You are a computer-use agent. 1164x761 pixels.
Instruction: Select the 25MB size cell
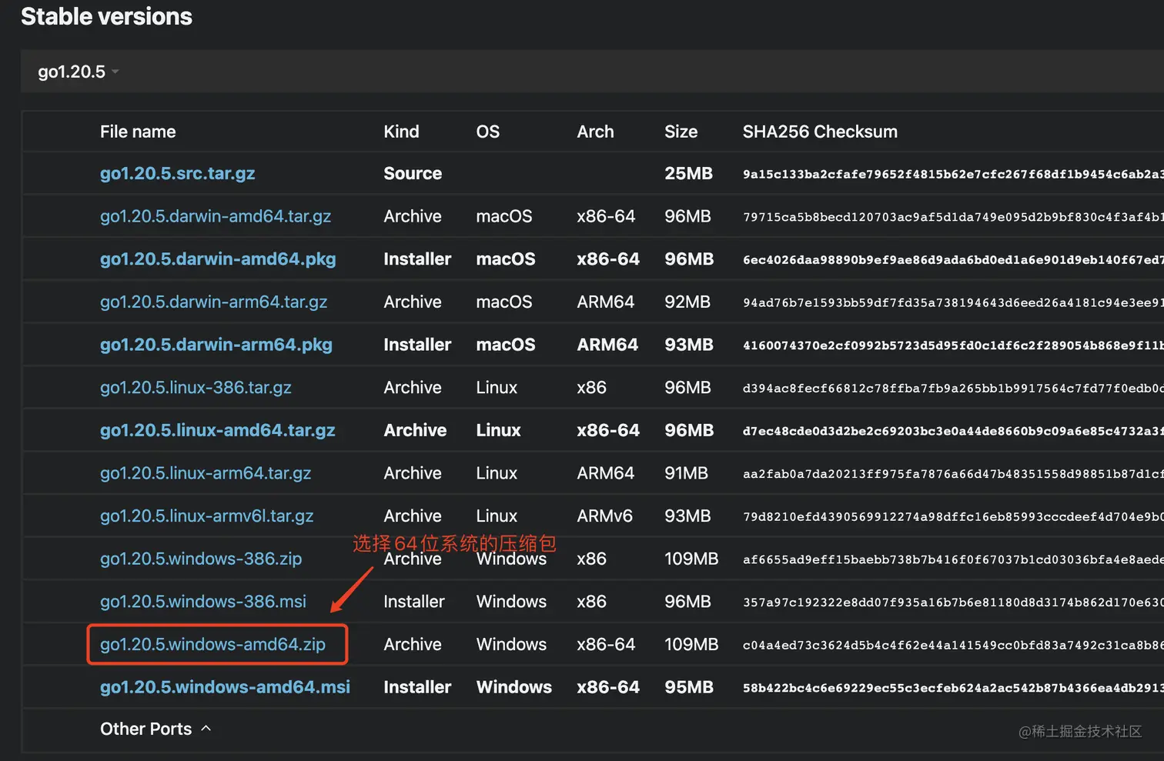689,174
